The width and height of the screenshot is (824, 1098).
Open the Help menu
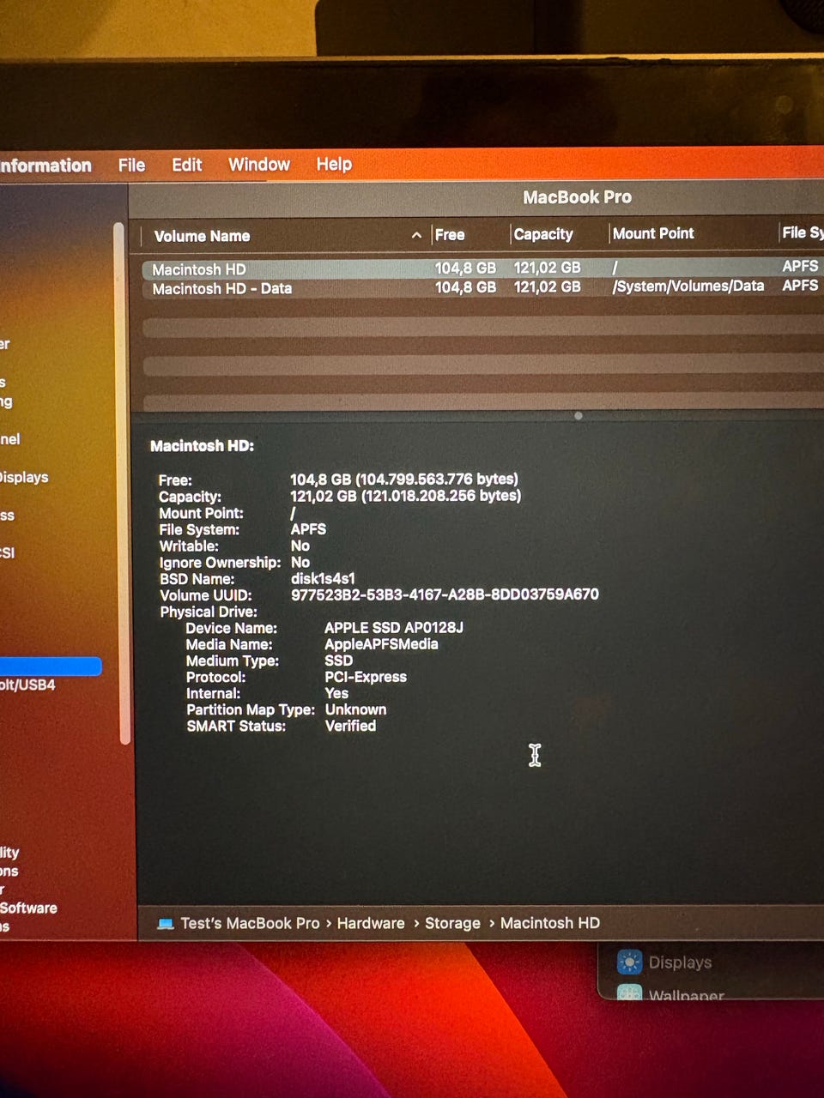334,164
